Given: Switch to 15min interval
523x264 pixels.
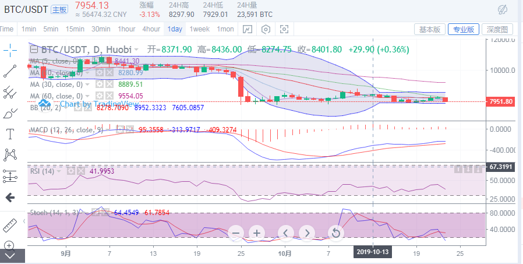Looking at the screenshot, I should click(75, 29).
